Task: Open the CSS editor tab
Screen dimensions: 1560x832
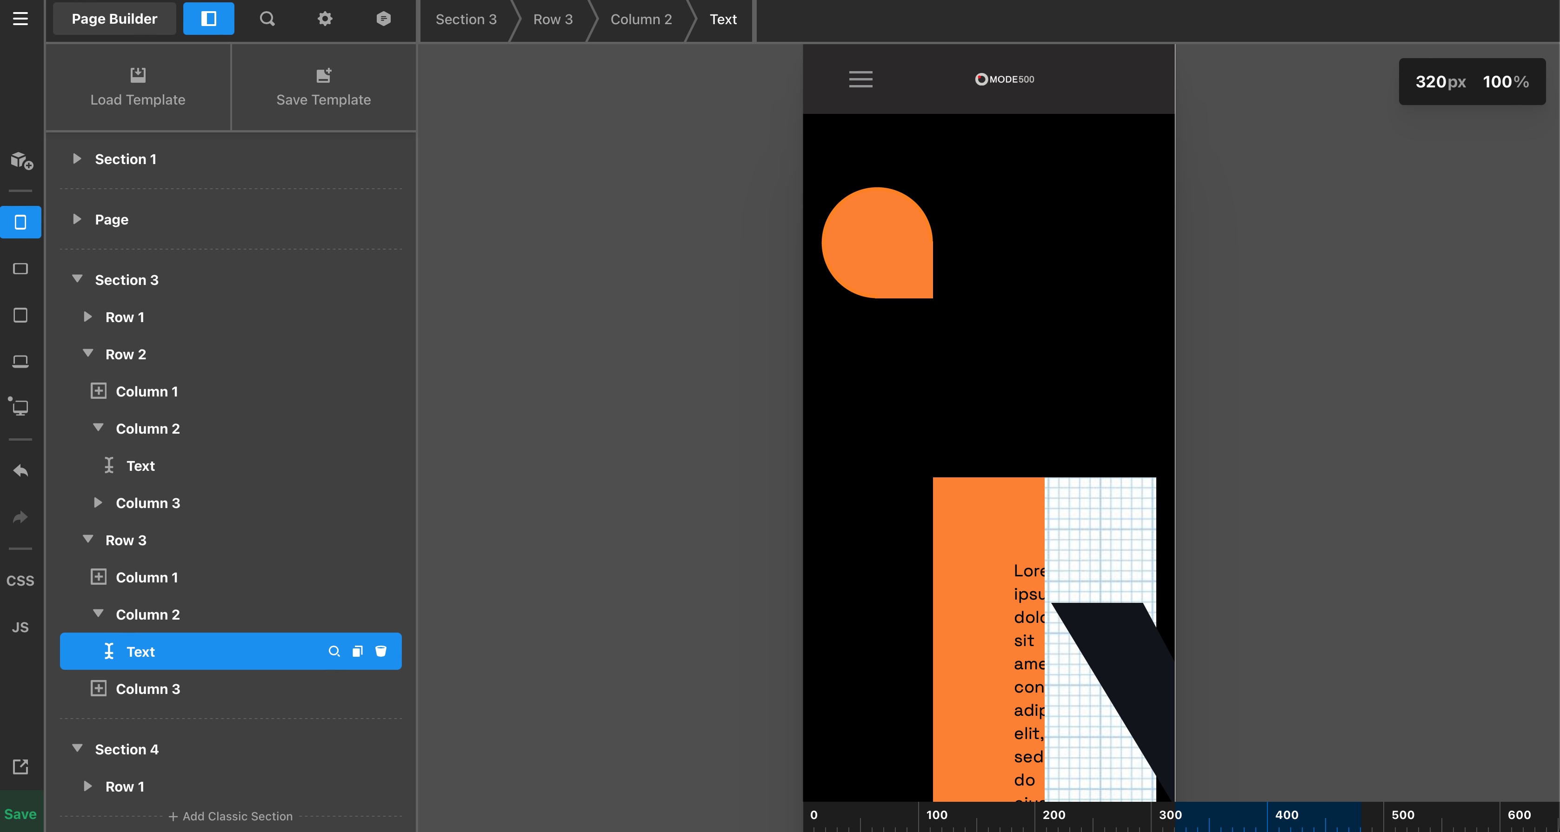Action: (20, 580)
